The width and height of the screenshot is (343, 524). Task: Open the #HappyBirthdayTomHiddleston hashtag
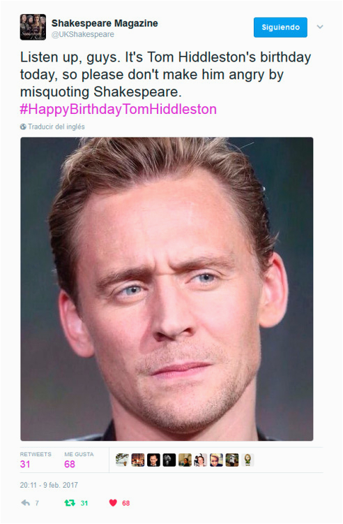pos(118,109)
